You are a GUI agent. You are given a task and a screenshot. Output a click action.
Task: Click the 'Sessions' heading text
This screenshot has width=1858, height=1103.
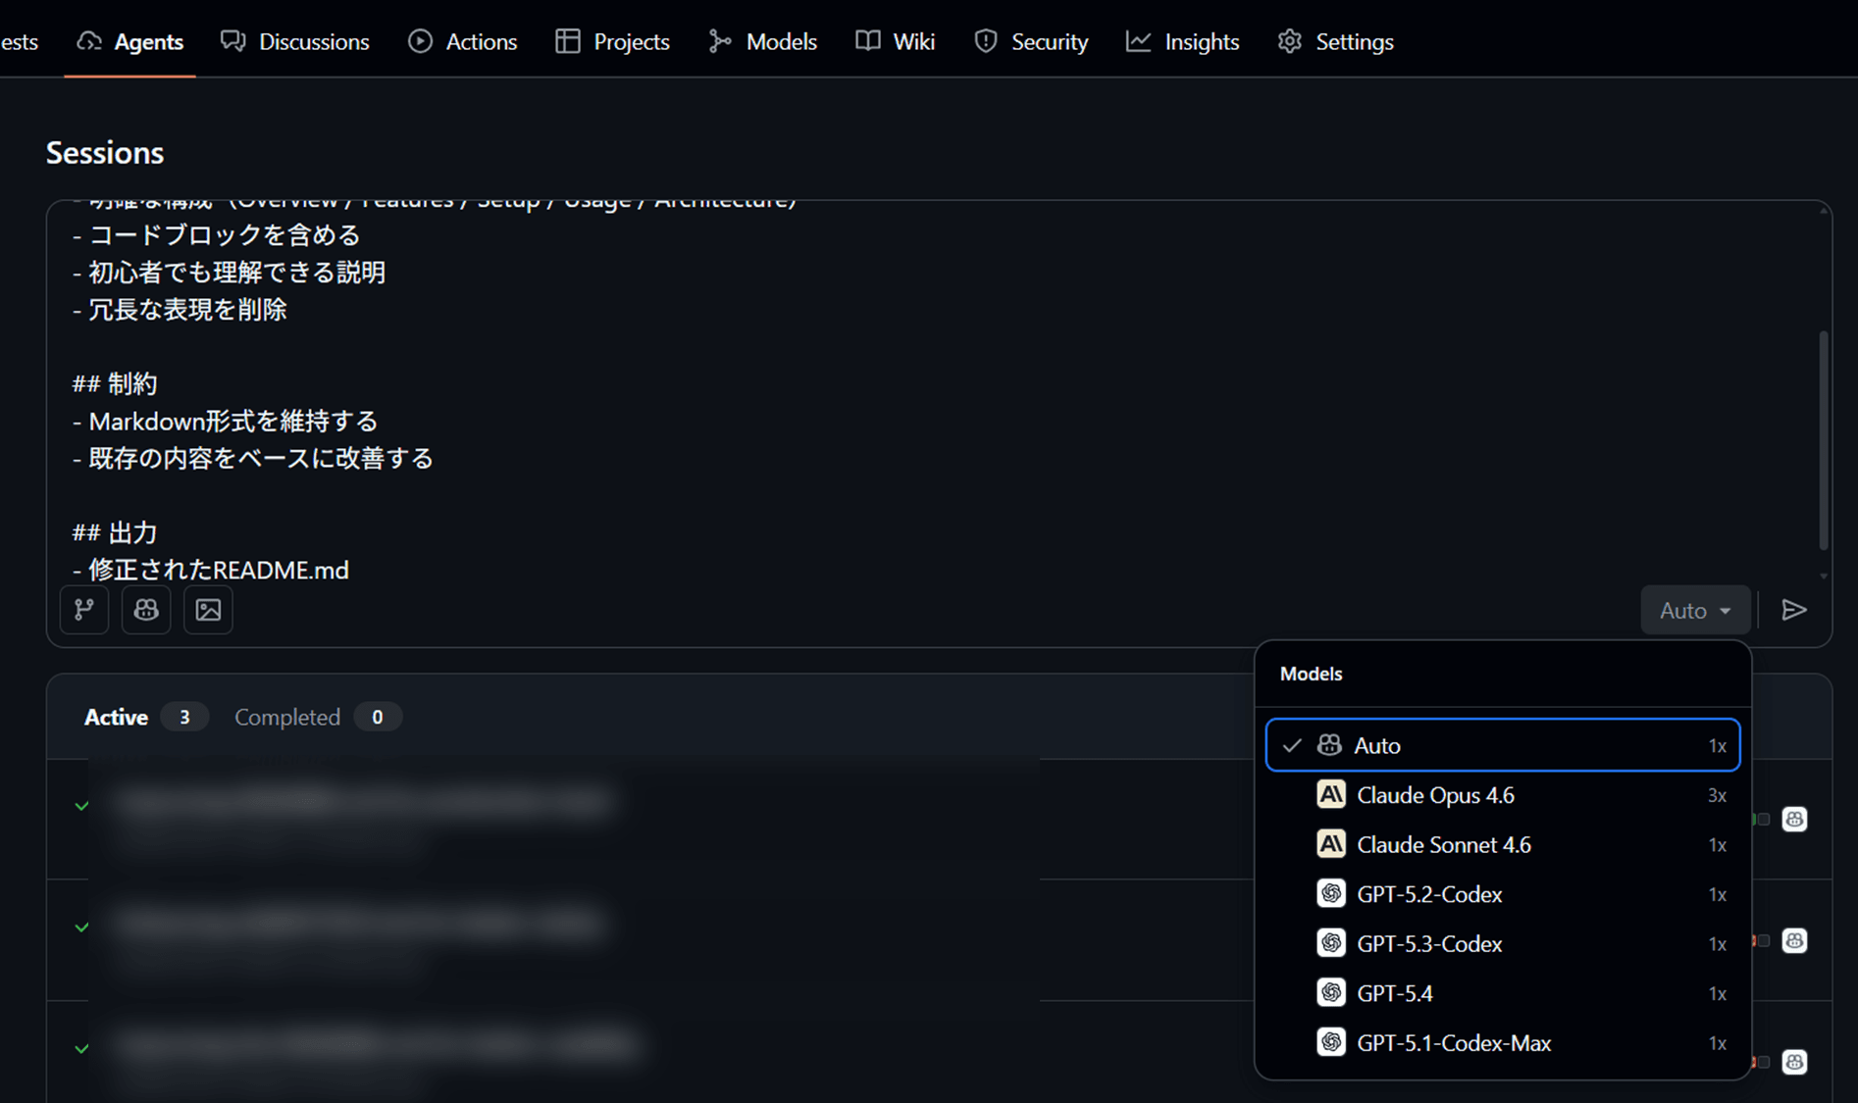click(105, 153)
